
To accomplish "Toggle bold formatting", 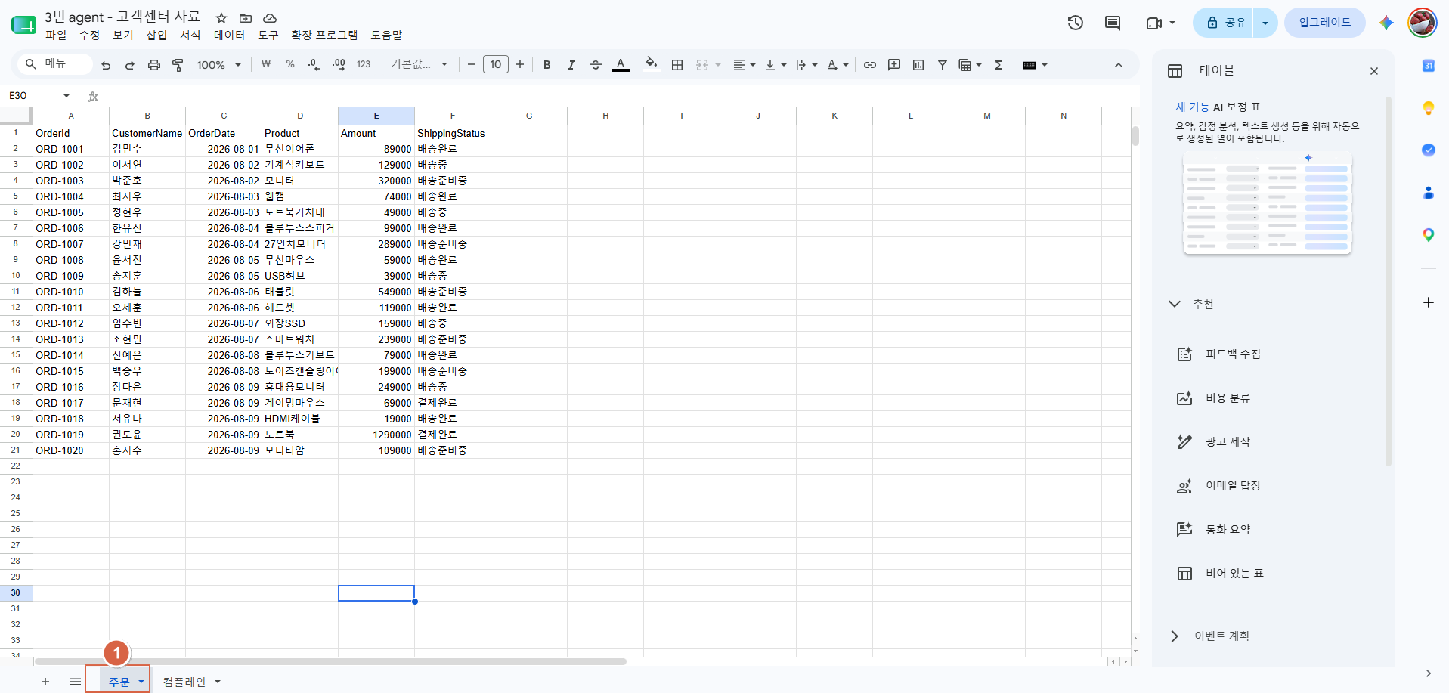I will pos(547,65).
